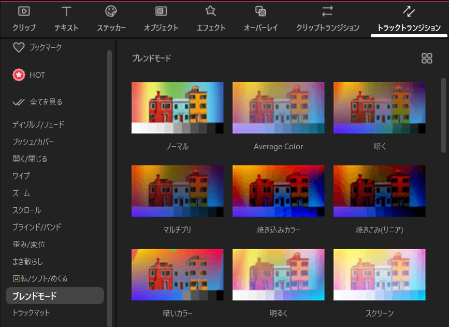449x327 pixels.
Task: Open the クリップトランジション icon
Action: click(327, 11)
